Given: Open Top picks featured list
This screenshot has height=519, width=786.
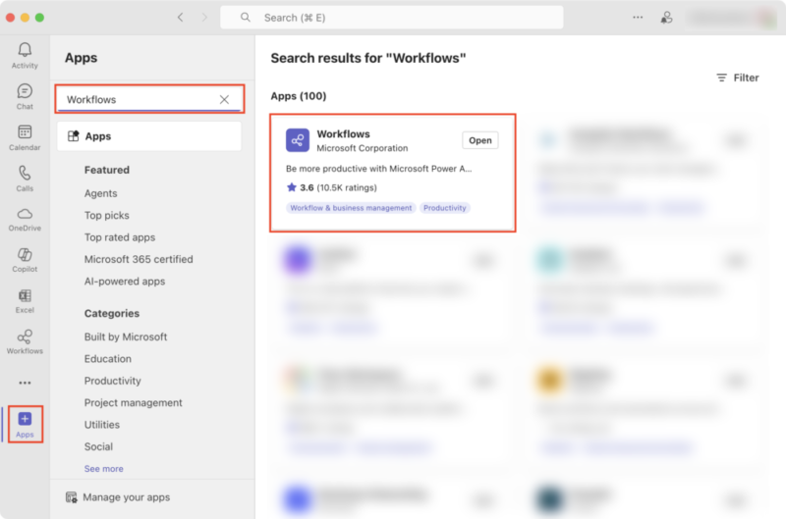Looking at the screenshot, I should [107, 215].
